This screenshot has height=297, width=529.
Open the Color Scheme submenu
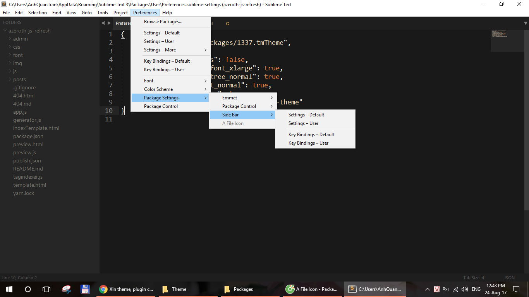[171, 89]
